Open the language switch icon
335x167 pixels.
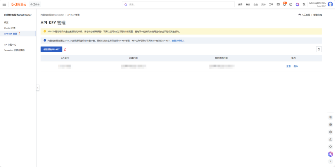tap(304, 5)
